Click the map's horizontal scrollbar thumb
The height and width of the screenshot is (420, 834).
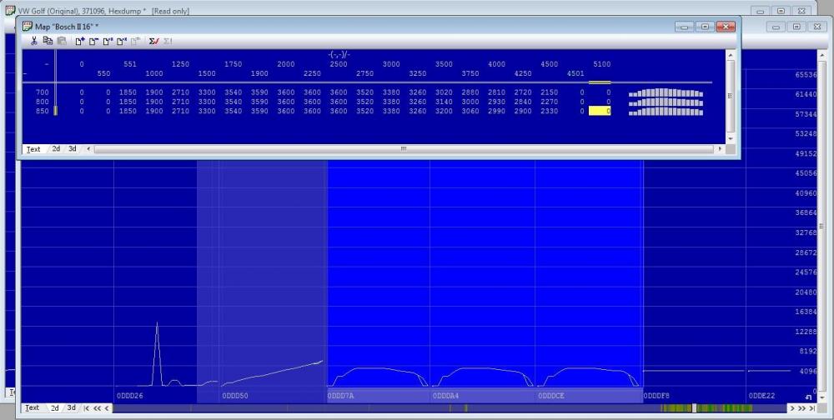pos(404,149)
